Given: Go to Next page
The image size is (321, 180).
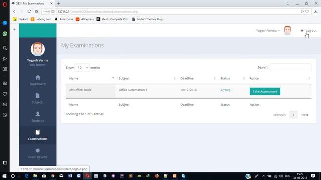Looking at the screenshot, I should click(x=305, y=115).
